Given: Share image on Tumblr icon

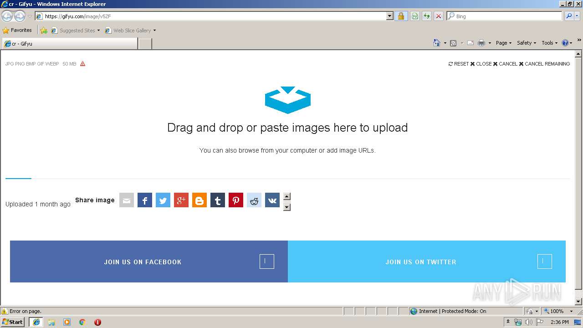Looking at the screenshot, I should (x=218, y=200).
